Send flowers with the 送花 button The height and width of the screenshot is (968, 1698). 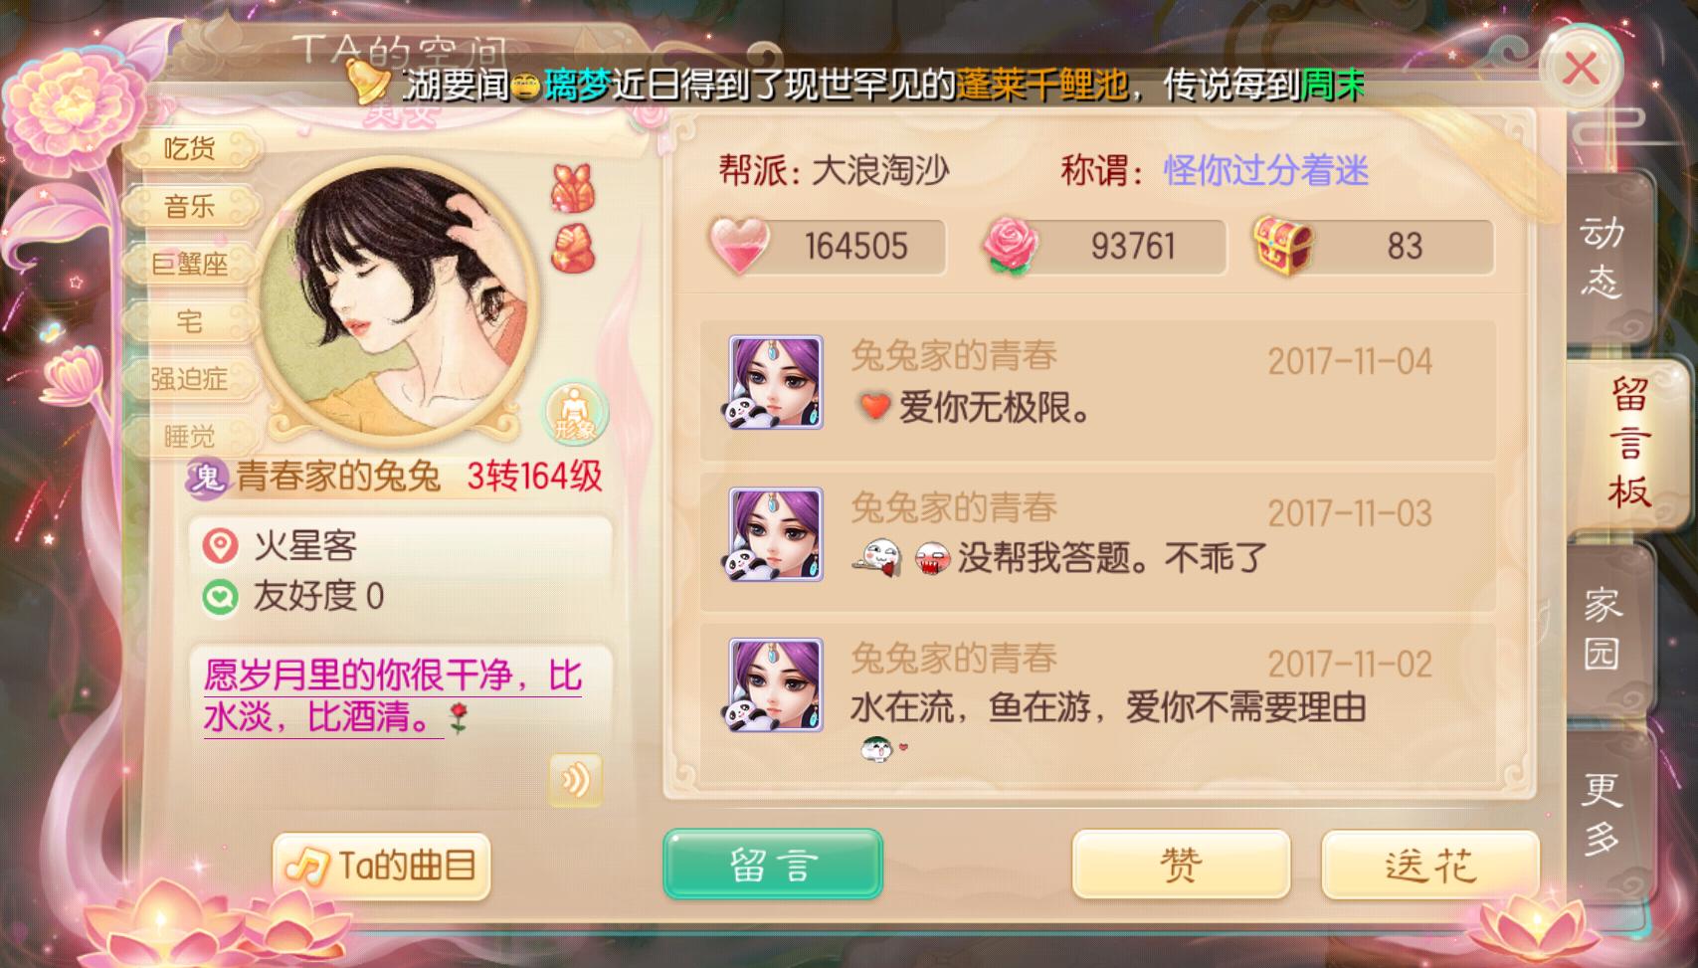(1430, 864)
